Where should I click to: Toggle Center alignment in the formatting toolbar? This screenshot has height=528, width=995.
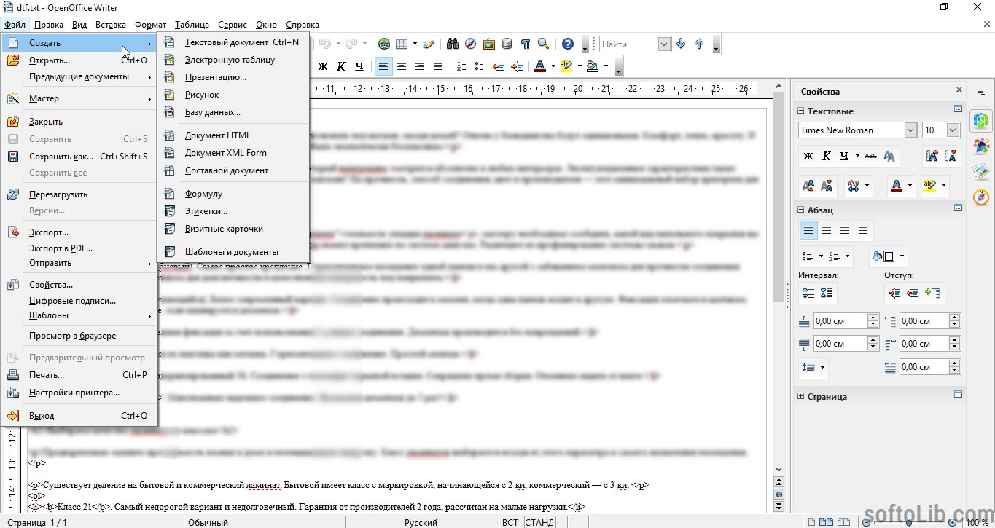pos(402,66)
